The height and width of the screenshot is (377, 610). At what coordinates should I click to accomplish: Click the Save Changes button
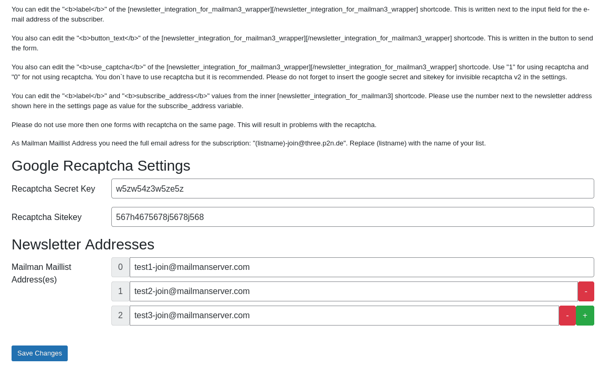39,353
